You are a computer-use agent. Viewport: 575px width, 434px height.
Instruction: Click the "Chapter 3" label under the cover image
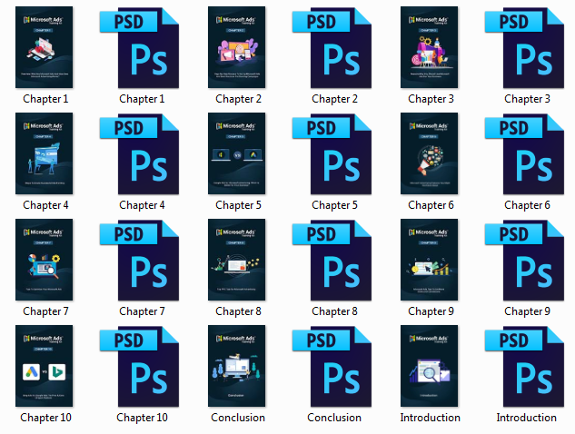pyautogui.click(x=431, y=99)
